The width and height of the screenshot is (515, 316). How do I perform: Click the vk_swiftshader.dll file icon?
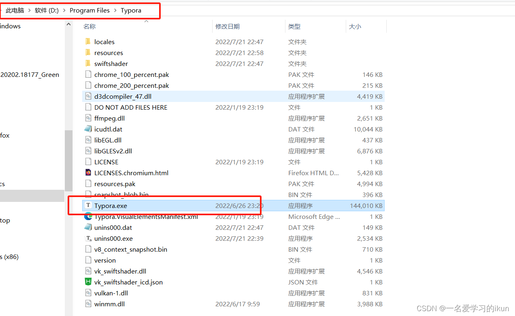(88, 271)
